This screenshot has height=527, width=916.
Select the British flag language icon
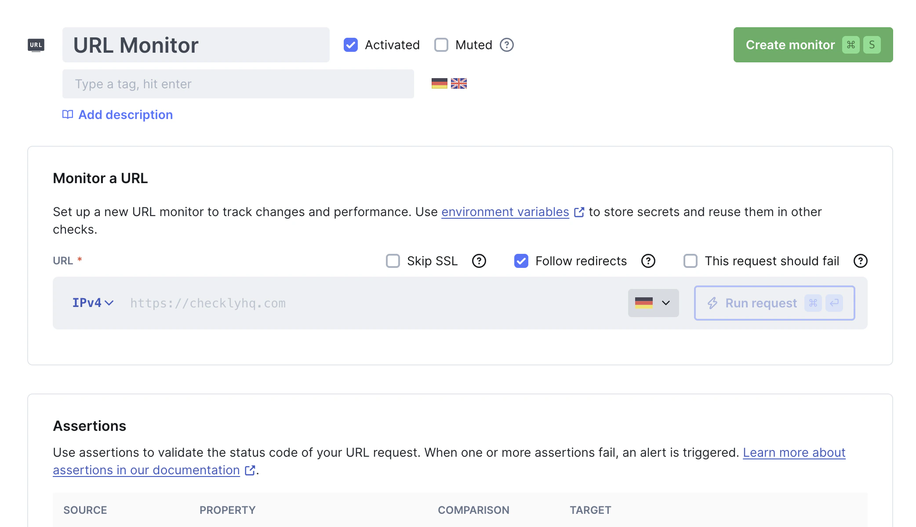coord(459,83)
